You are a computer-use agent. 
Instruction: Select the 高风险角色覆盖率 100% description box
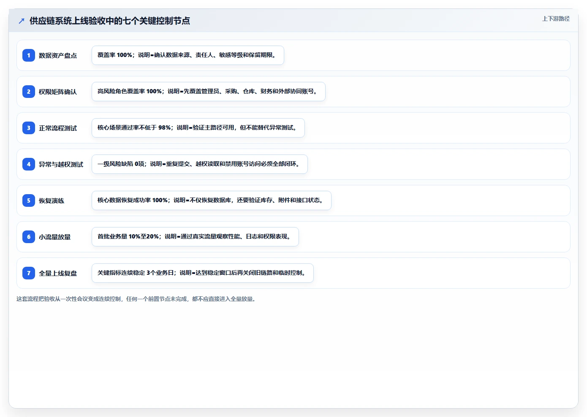pos(209,92)
